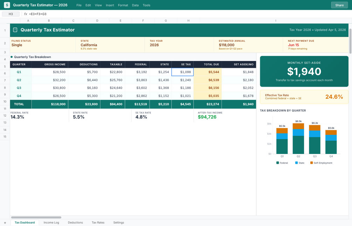Click the Q2 bar in the chart
Viewport: 352px width, 226px height.
[x=298, y=138]
